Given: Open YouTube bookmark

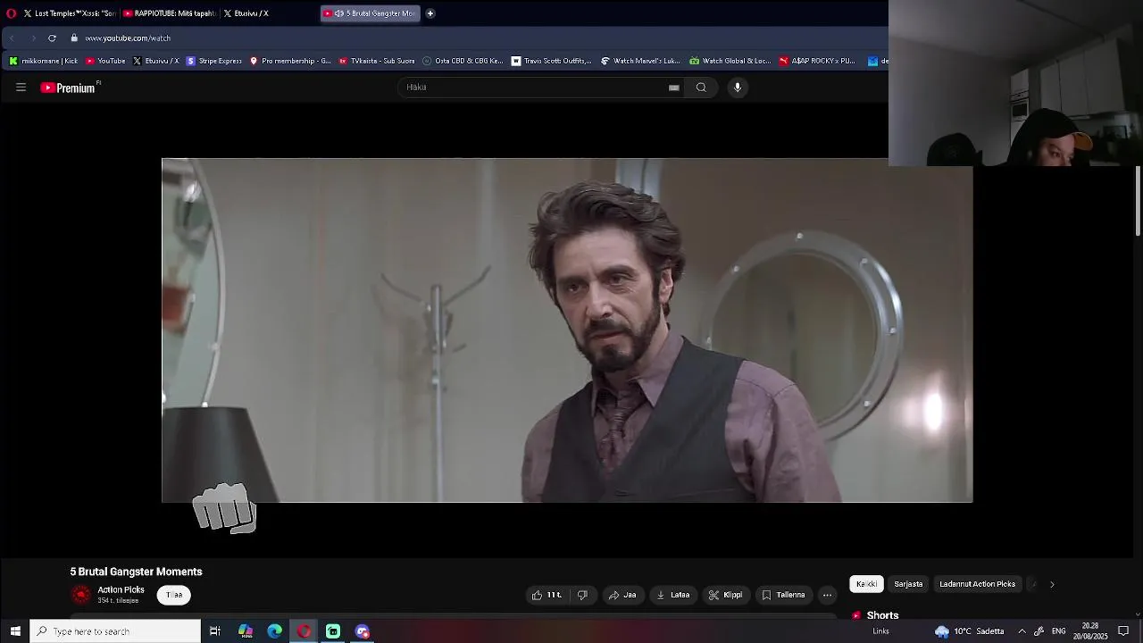Looking at the screenshot, I should point(105,61).
